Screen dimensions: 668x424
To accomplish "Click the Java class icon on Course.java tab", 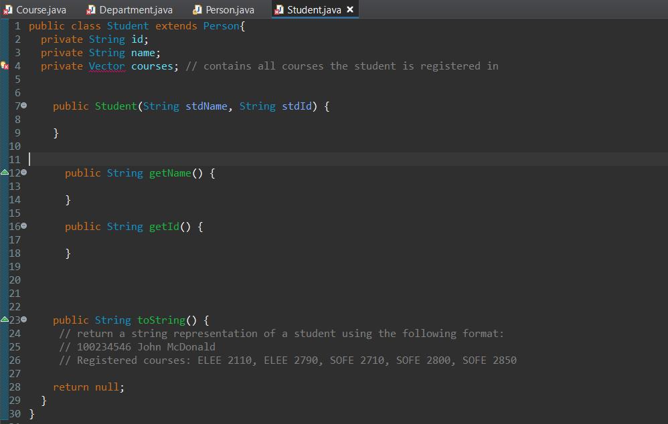I will click(10, 9).
